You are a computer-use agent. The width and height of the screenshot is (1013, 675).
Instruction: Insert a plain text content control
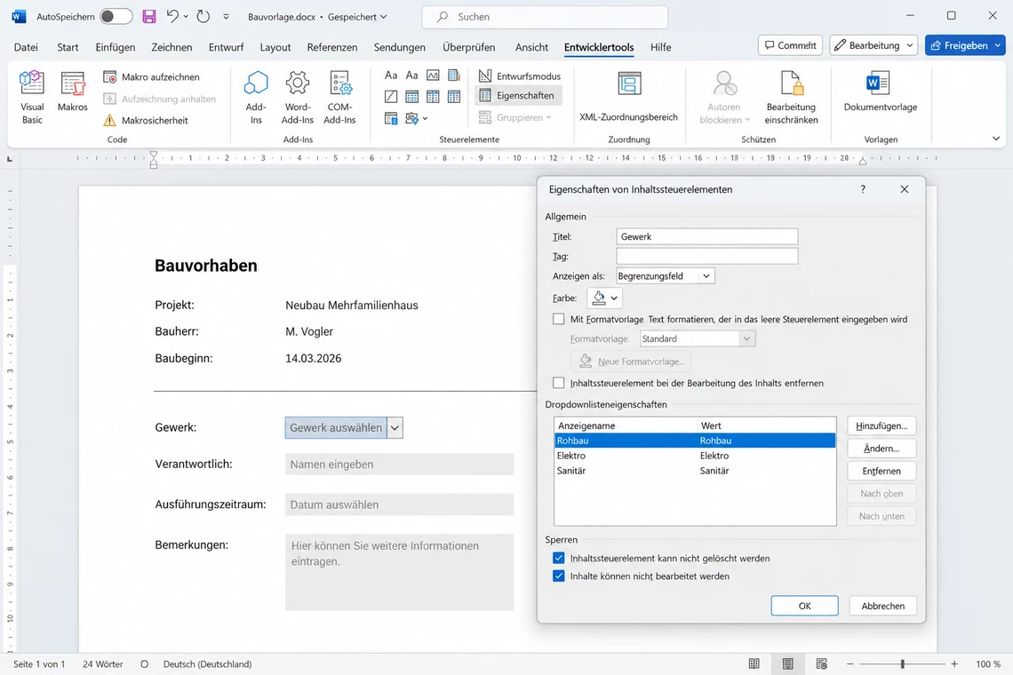[411, 75]
